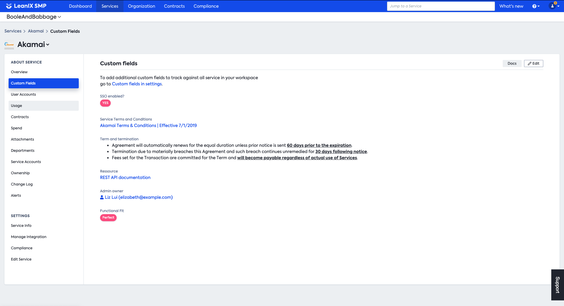
Task: Open Service Accounts in the sidebar
Action: point(44,162)
